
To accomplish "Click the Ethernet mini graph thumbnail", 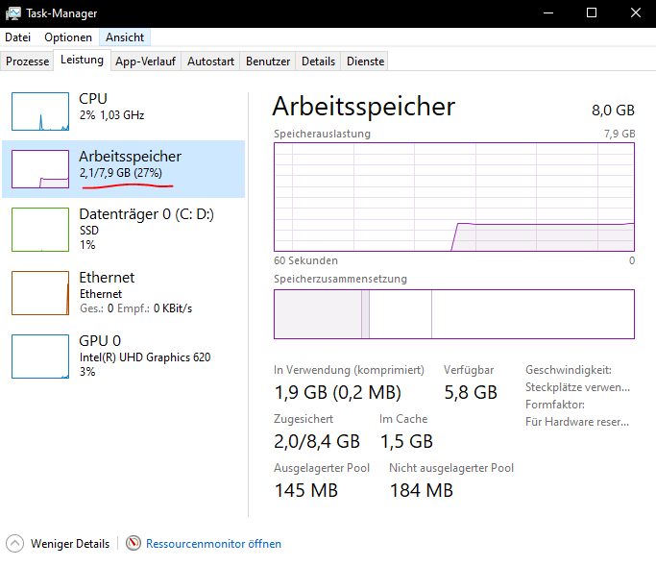I will (x=39, y=292).
